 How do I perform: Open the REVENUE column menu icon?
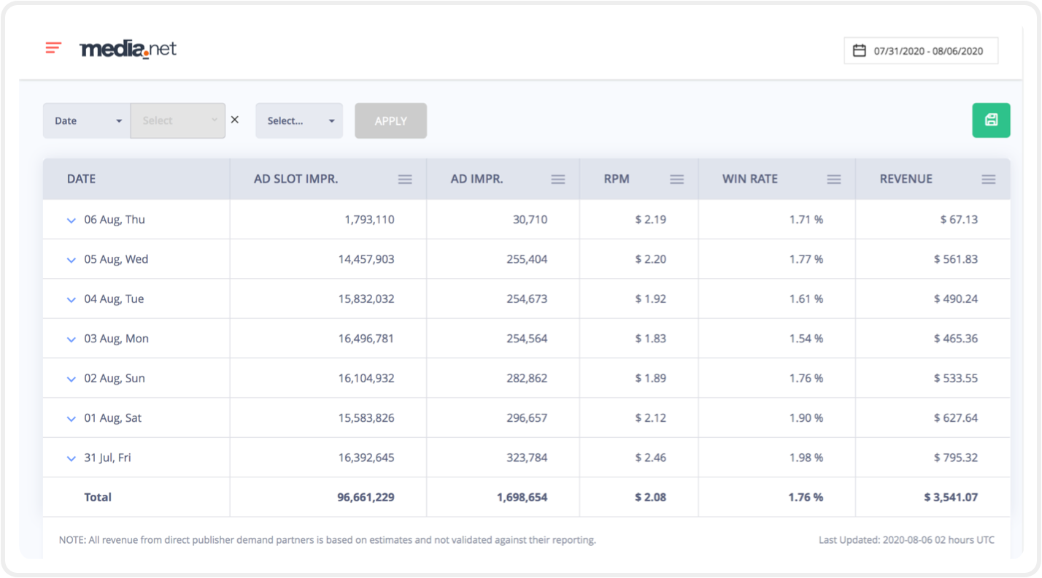click(989, 180)
